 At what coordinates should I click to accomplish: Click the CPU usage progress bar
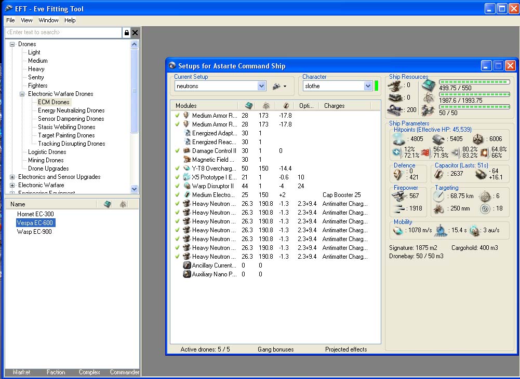(x=474, y=82)
